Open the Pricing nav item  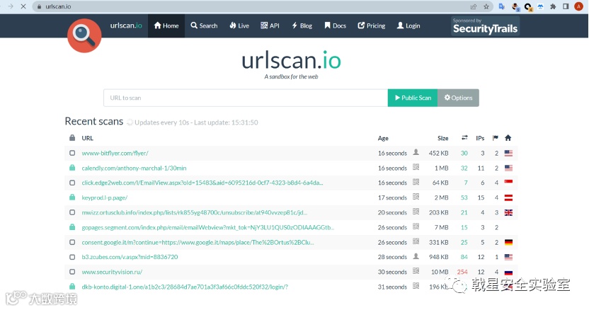click(x=372, y=25)
